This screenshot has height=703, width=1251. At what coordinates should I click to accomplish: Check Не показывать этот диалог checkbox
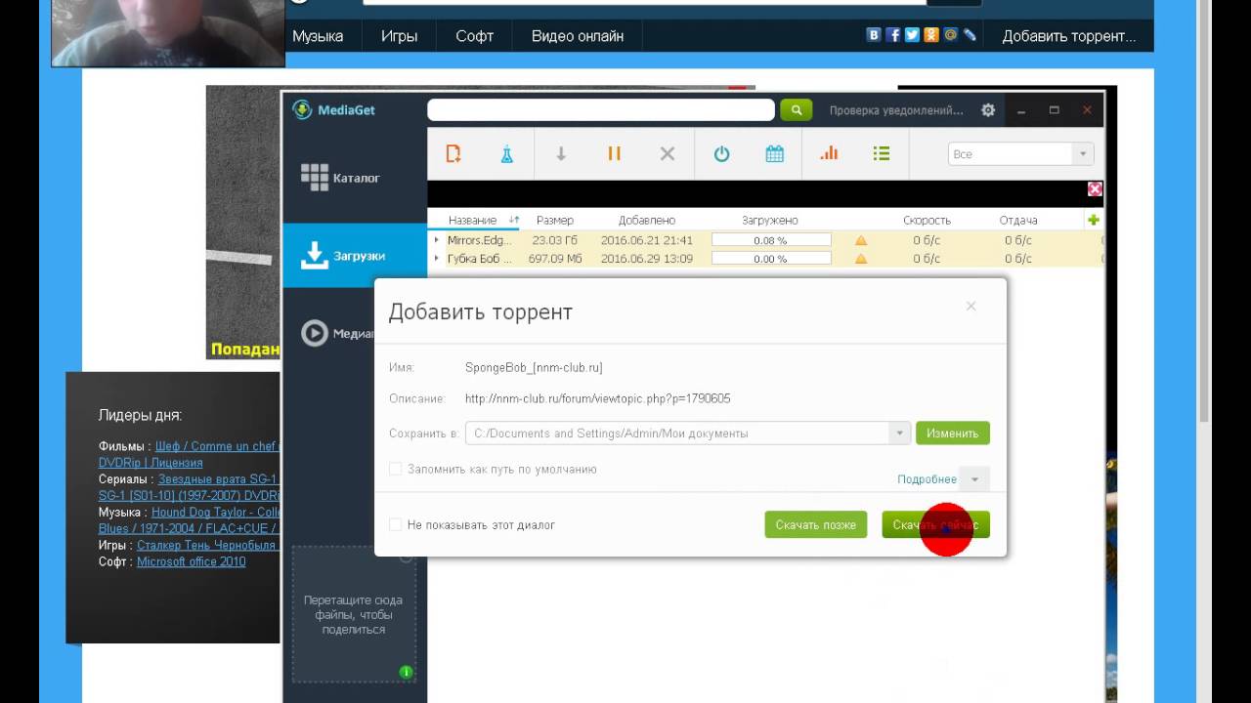pyautogui.click(x=396, y=524)
